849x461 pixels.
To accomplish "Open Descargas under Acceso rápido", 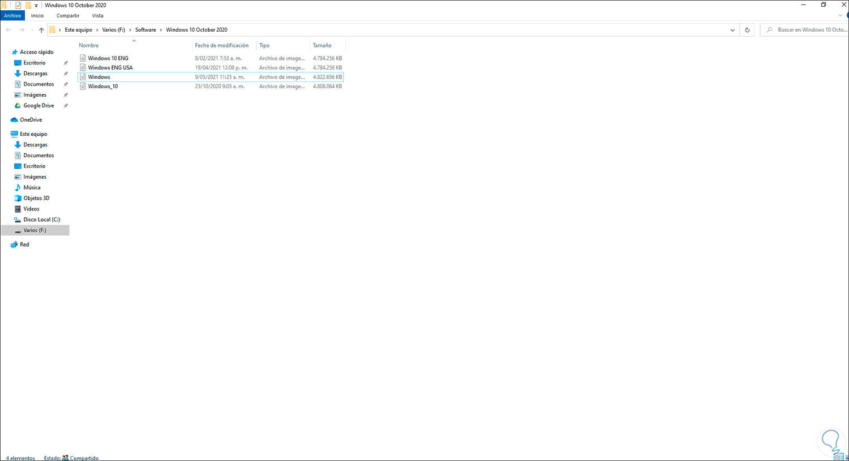I will [35, 74].
